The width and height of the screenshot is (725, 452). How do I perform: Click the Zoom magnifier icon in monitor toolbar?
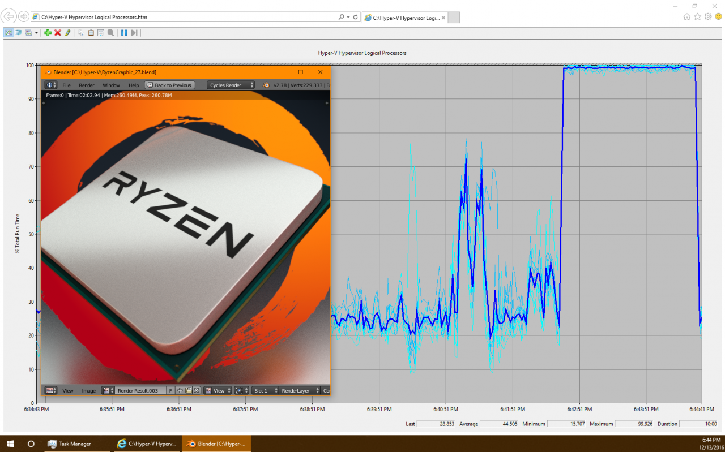click(x=110, y=33)
